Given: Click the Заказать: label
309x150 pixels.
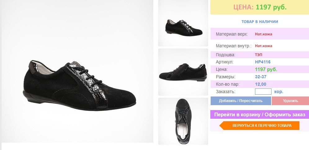Looking at the screenshot, I should (226, 92).
